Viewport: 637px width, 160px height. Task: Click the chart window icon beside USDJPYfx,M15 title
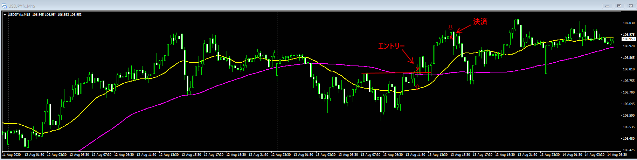(4, 6)
